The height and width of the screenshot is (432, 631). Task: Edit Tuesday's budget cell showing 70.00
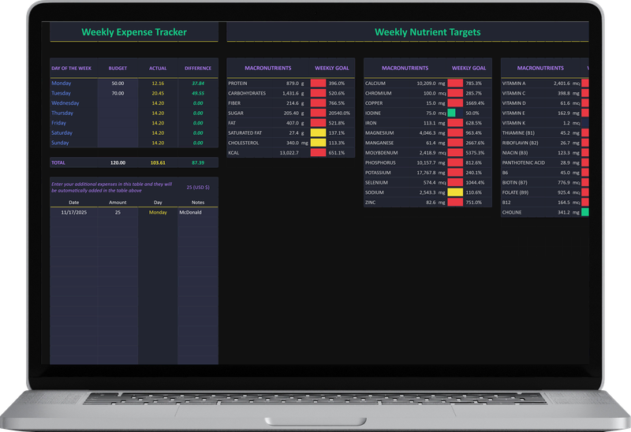click(118, 93)
